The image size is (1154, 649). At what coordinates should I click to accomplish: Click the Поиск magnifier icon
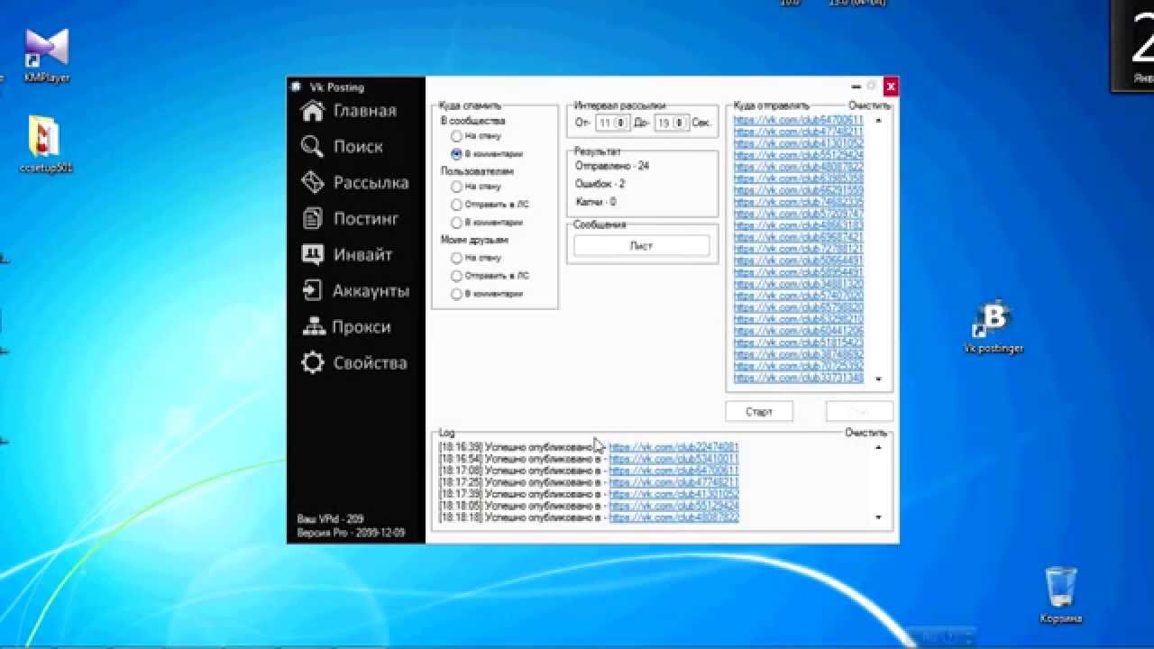(x=313, y=147)
